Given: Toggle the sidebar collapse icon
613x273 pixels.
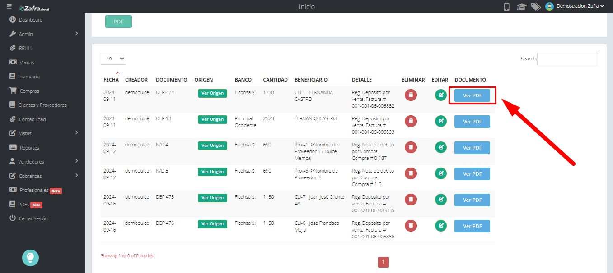Looking at the screenshot, I should click(9, 7).
